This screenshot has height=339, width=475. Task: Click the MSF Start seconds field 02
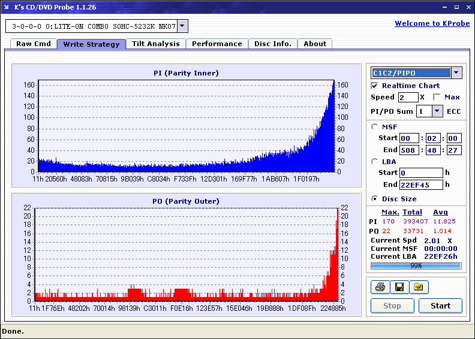click(x=432, y=138)
